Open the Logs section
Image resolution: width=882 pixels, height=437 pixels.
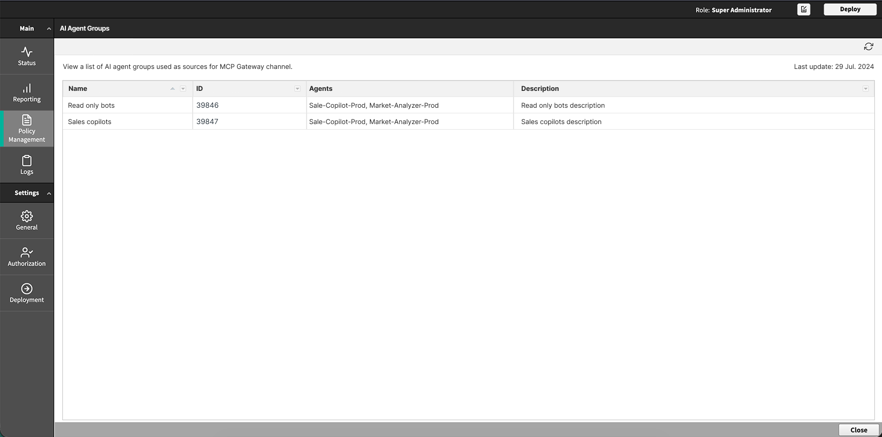[27, 165]
